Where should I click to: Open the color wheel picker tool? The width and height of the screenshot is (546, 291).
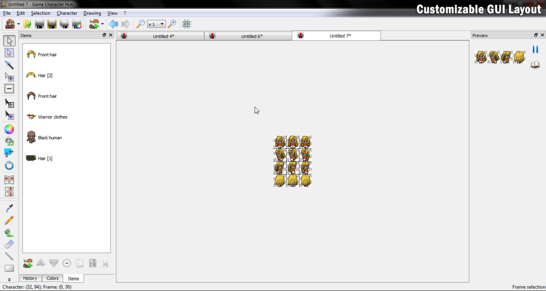(9, 129)
